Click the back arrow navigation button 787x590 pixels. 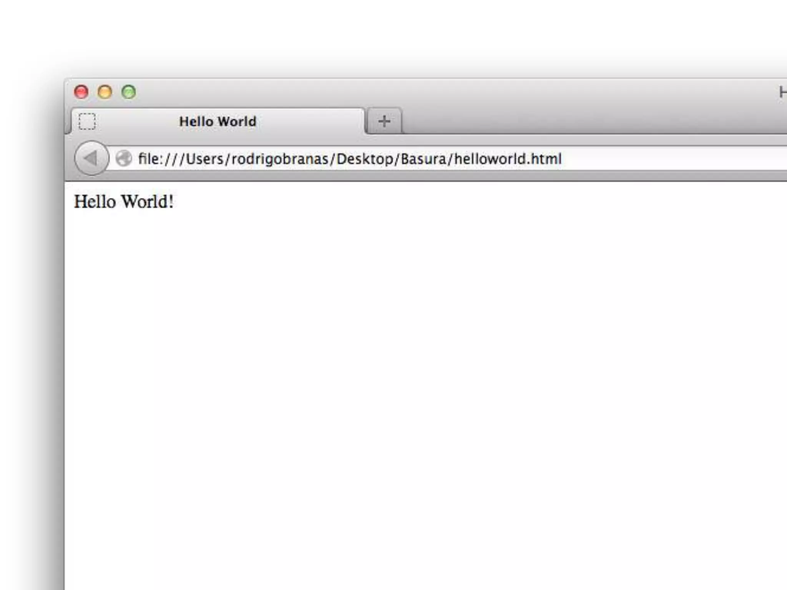[x=91, y=158]
